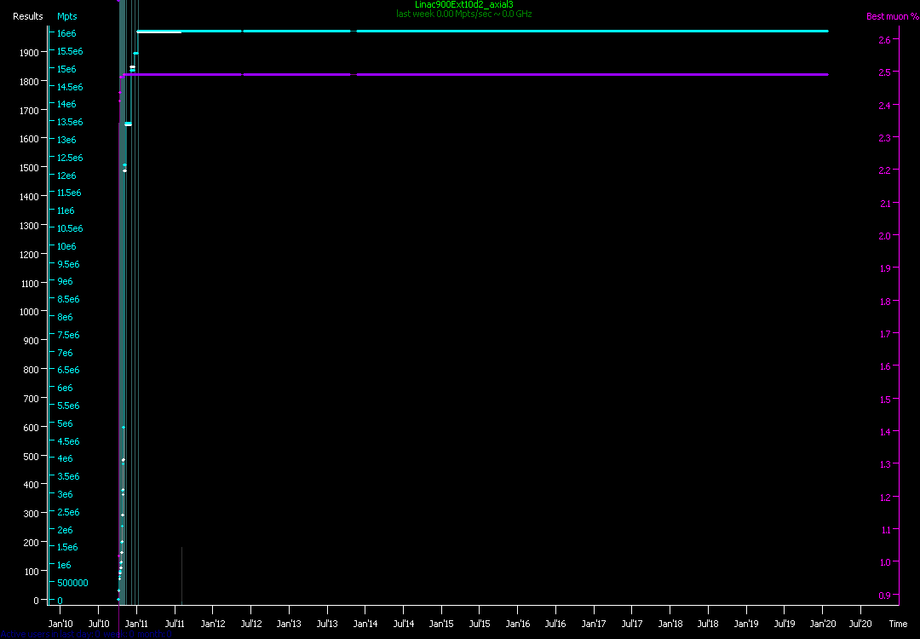Select the cyan Mpts axis label
The height and width of the screenshot is (639, 920).
tap(66, 16)
